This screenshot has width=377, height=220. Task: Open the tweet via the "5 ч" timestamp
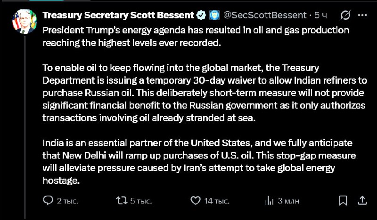point(321,16)
